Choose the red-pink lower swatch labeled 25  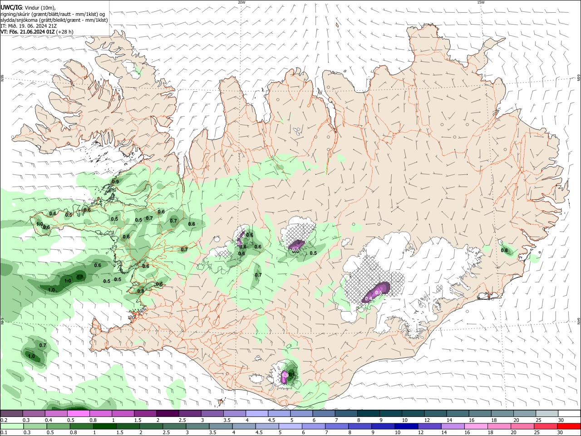click(x=546, y=426)
